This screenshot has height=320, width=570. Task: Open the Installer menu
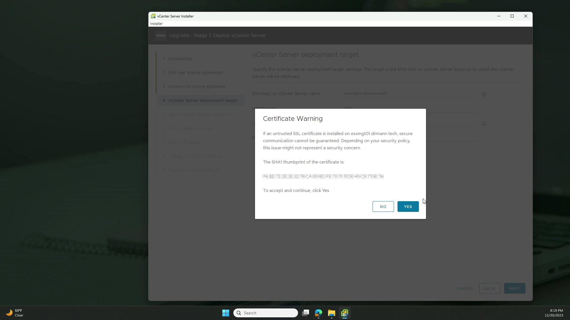(156, 24)
